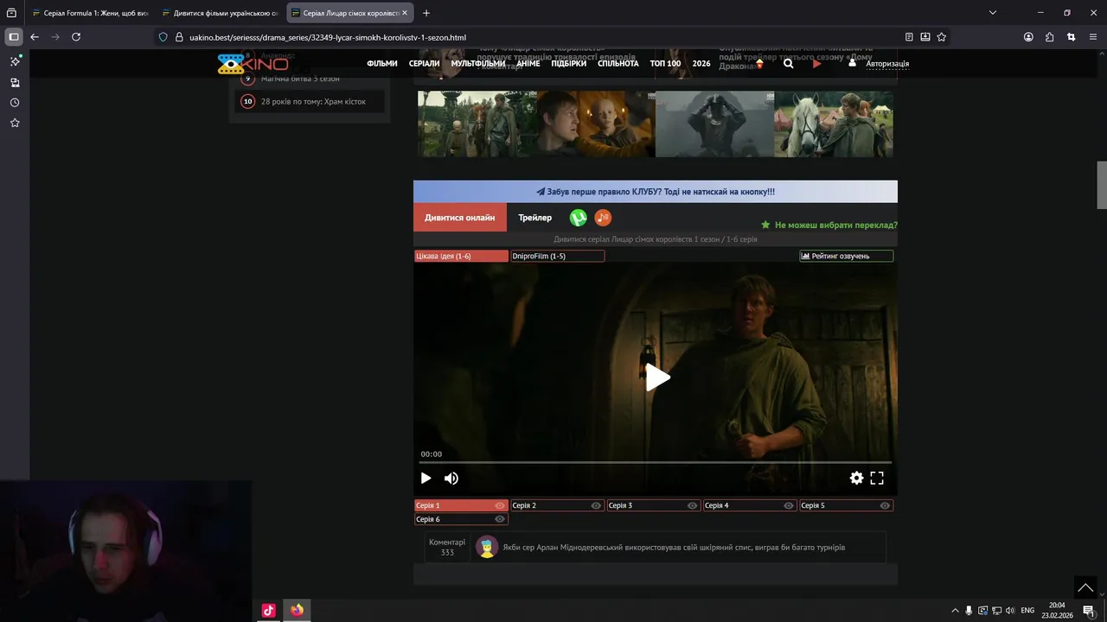Open the АНІМЕ menu
This screenshot has width=1107, height=622.
(x=528, y=63)
